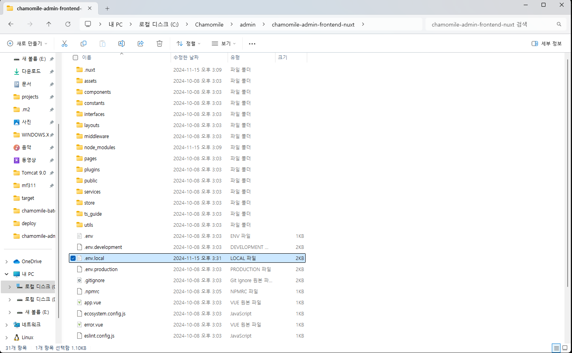Open 문서 in navigation pane
Image resolution: width=572 pixels, height=353 pixels.
[26, 84]
